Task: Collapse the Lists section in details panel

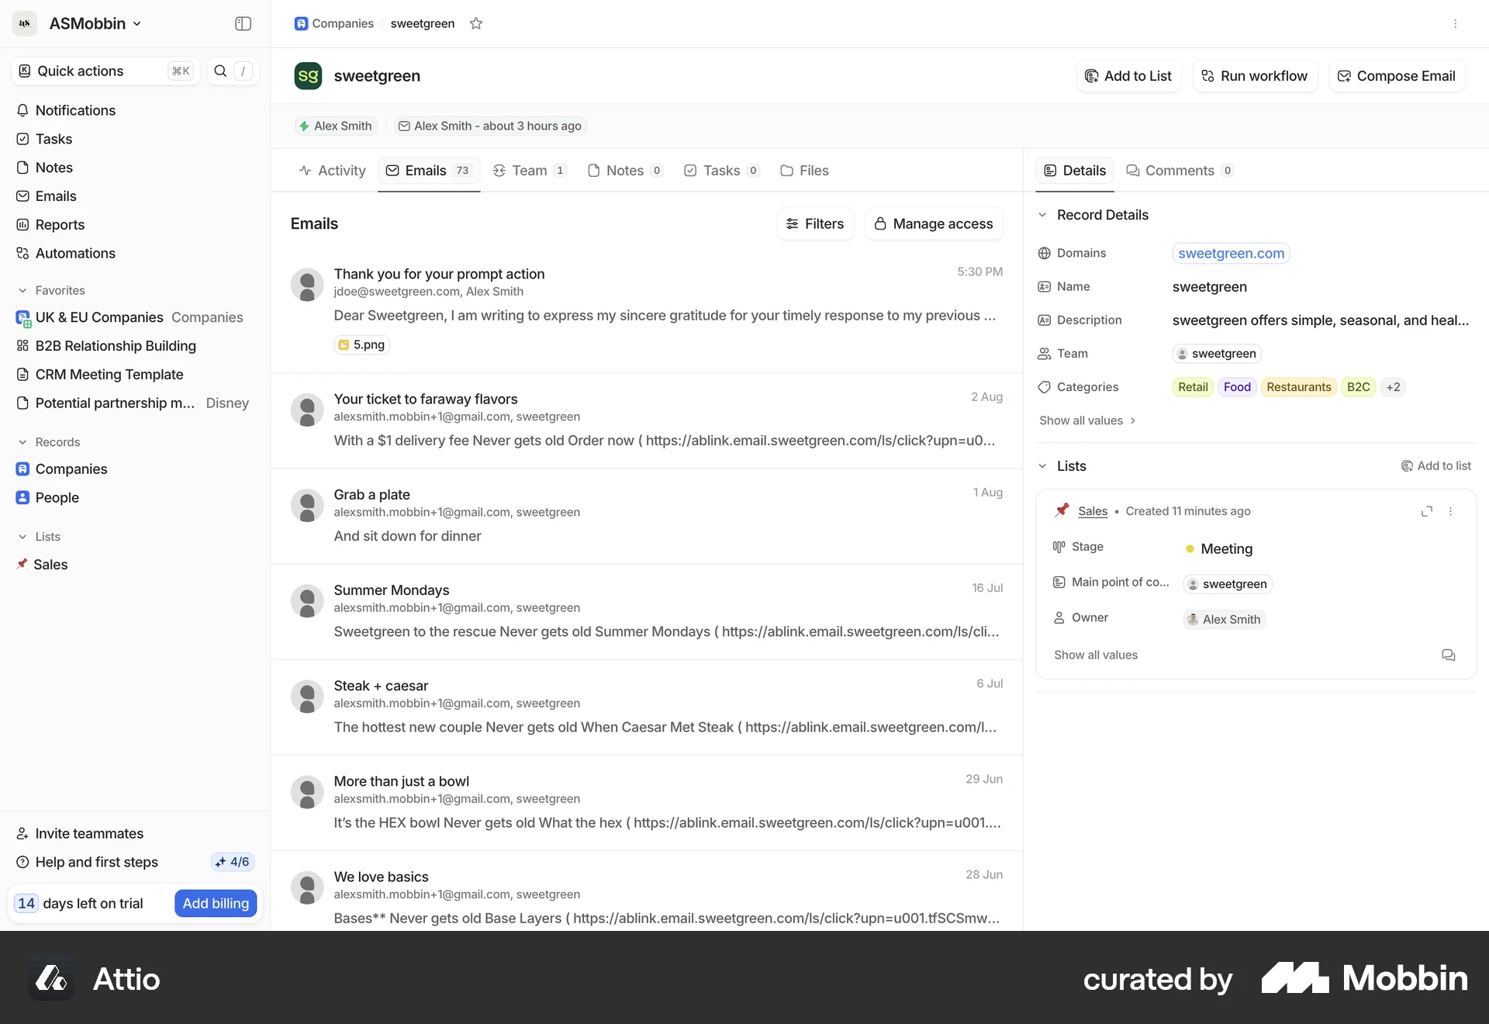Action: (x=1044, y=465)
